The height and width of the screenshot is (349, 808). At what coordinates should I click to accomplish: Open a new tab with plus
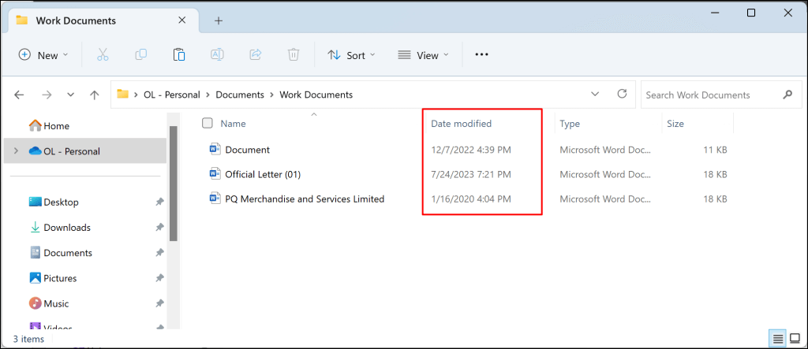point(219,20)
